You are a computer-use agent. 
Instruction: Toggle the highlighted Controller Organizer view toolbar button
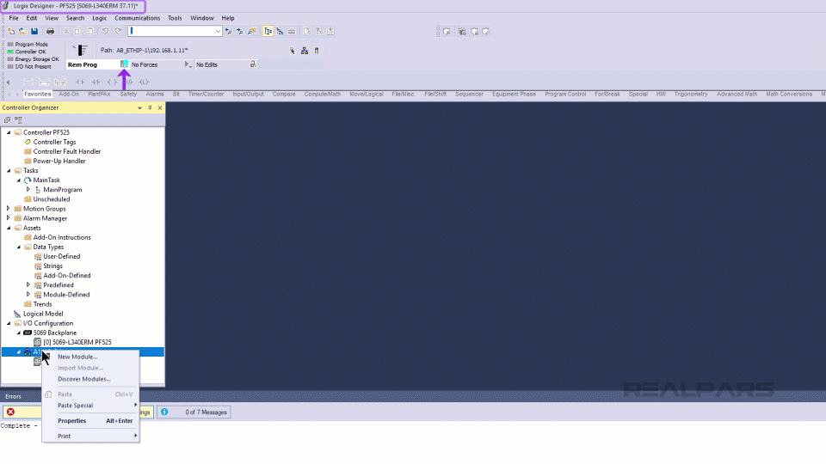tap(268, 32)
